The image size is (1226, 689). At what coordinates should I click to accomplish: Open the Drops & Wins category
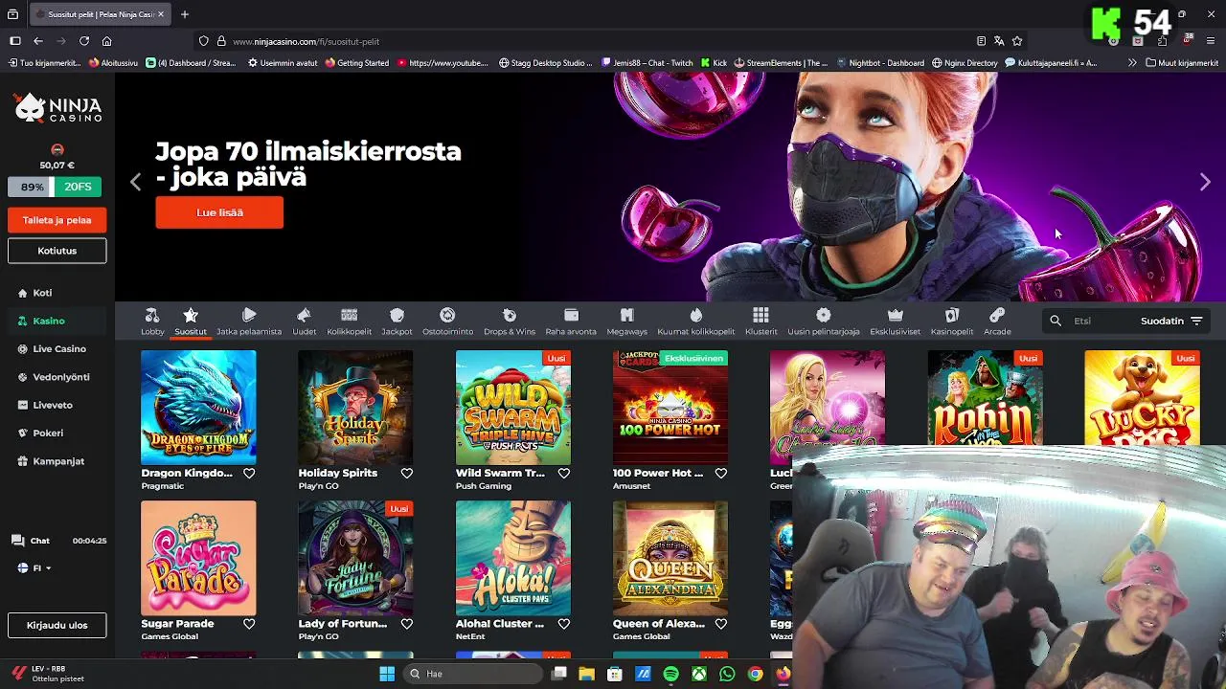(x=510, y=322)
